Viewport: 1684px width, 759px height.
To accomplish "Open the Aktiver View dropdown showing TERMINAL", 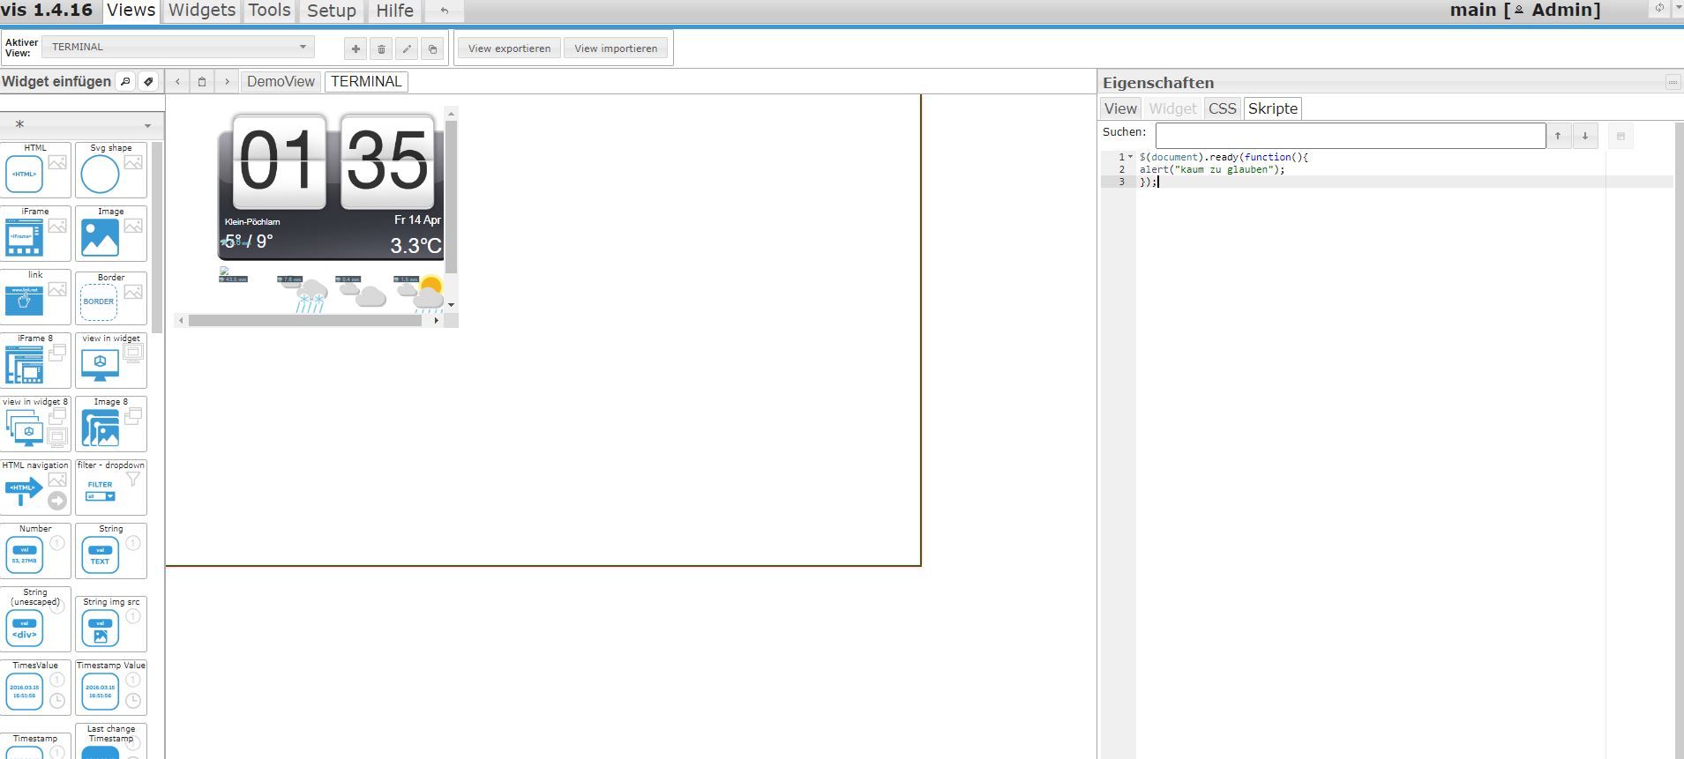I will [x=178, y=47].
